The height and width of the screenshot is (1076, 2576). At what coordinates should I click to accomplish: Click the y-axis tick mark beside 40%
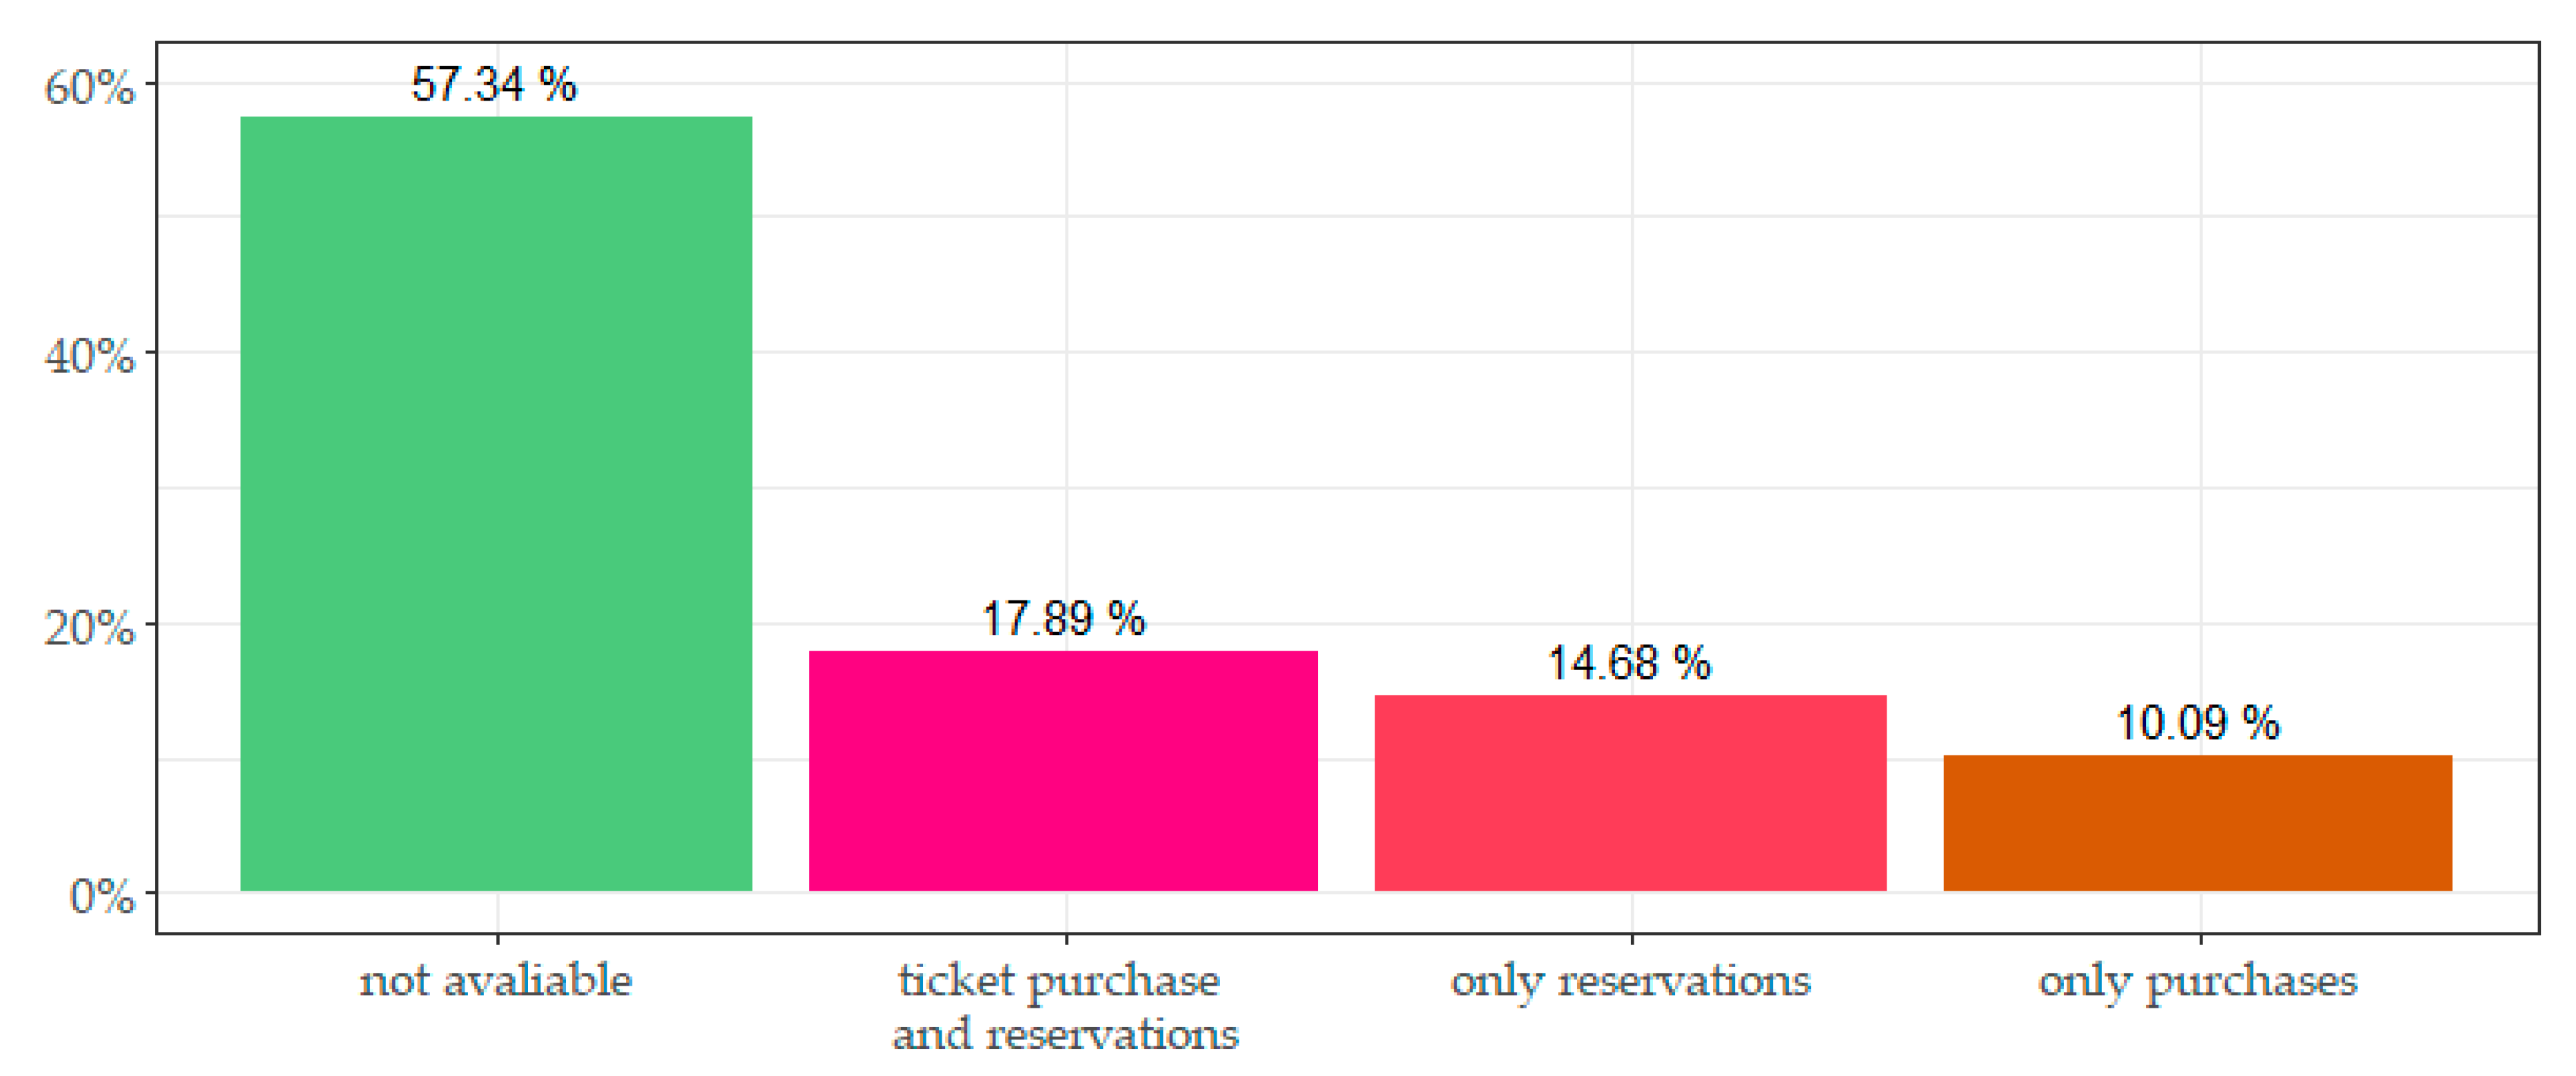151,352
